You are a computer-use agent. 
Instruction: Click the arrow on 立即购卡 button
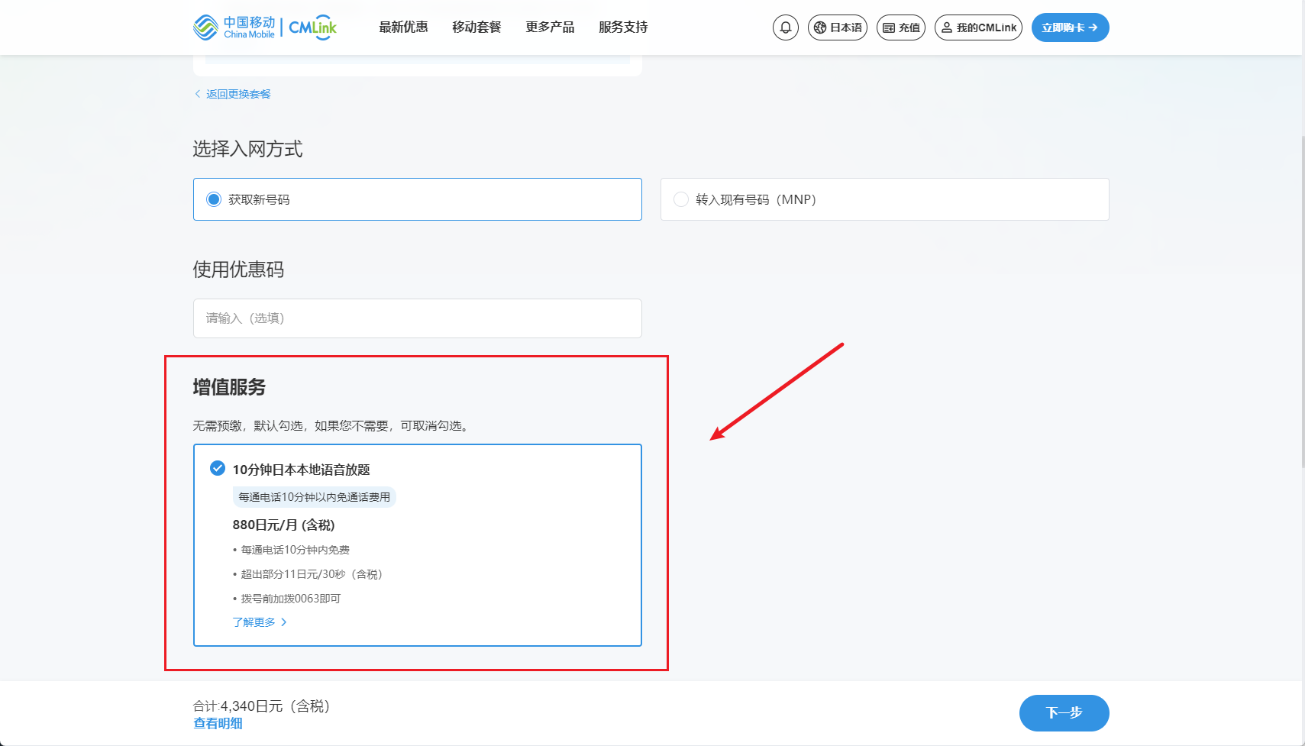click(x=1093, y=27)
